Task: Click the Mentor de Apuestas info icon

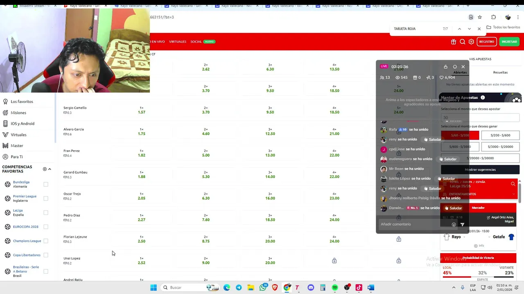Action: [483, 98]
